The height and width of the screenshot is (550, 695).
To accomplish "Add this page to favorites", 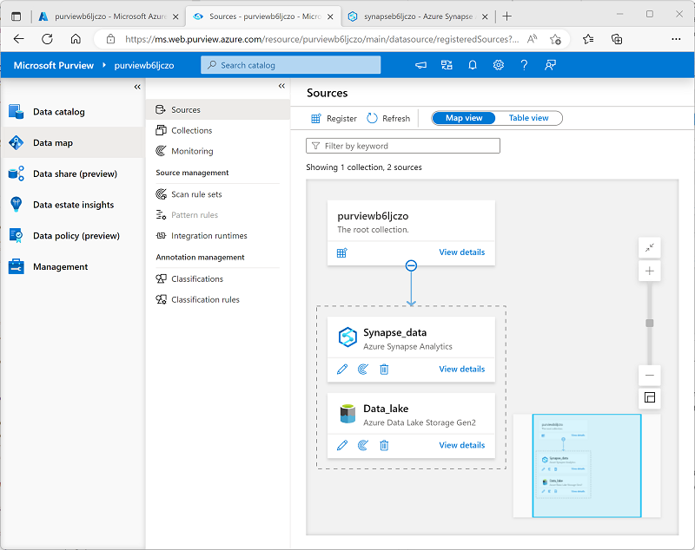I will tap(555, 39).
